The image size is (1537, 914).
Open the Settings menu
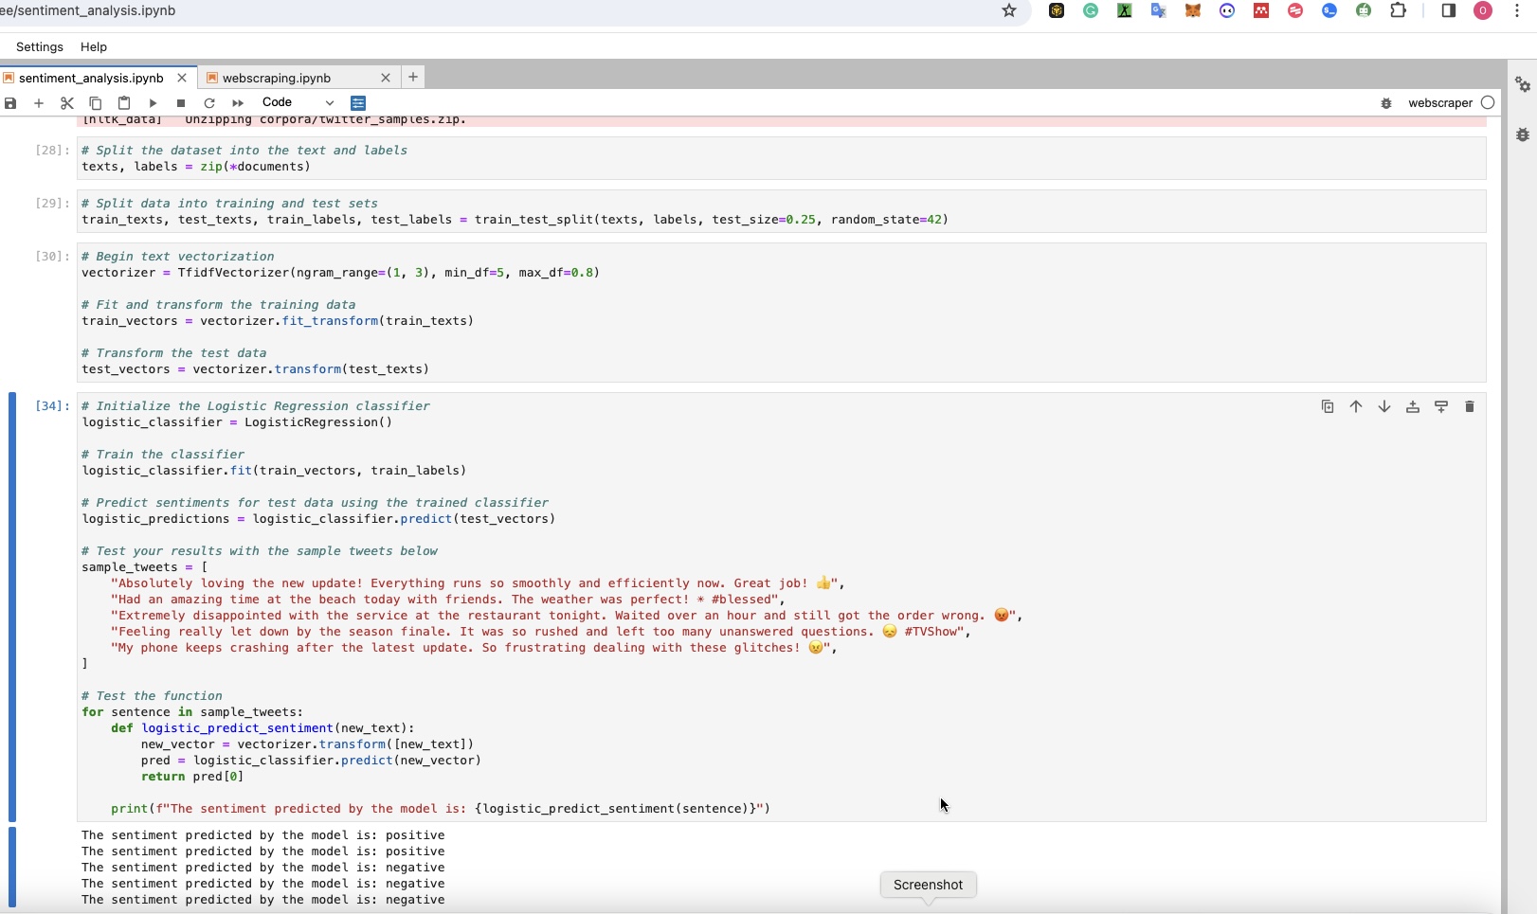40,46
